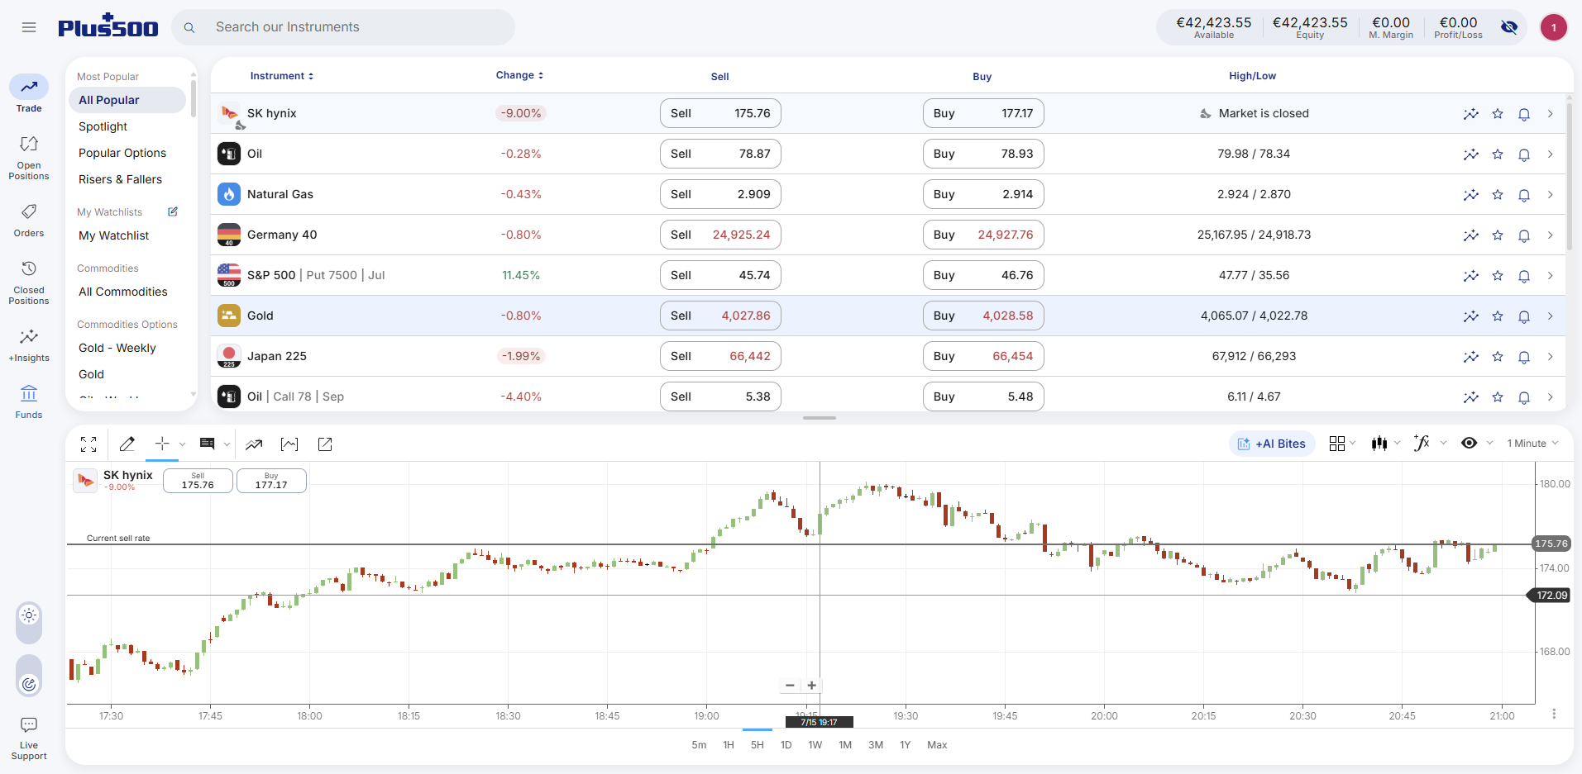Select the 1D chart range tab

point(786,745)
